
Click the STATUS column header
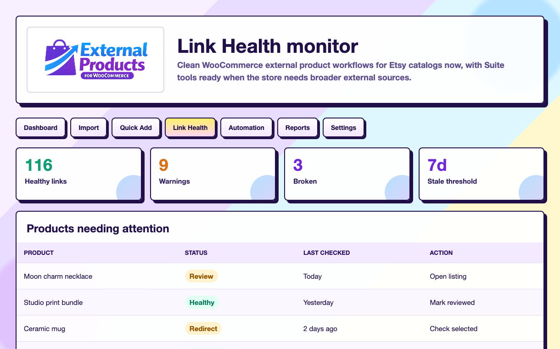click(196, 253)
